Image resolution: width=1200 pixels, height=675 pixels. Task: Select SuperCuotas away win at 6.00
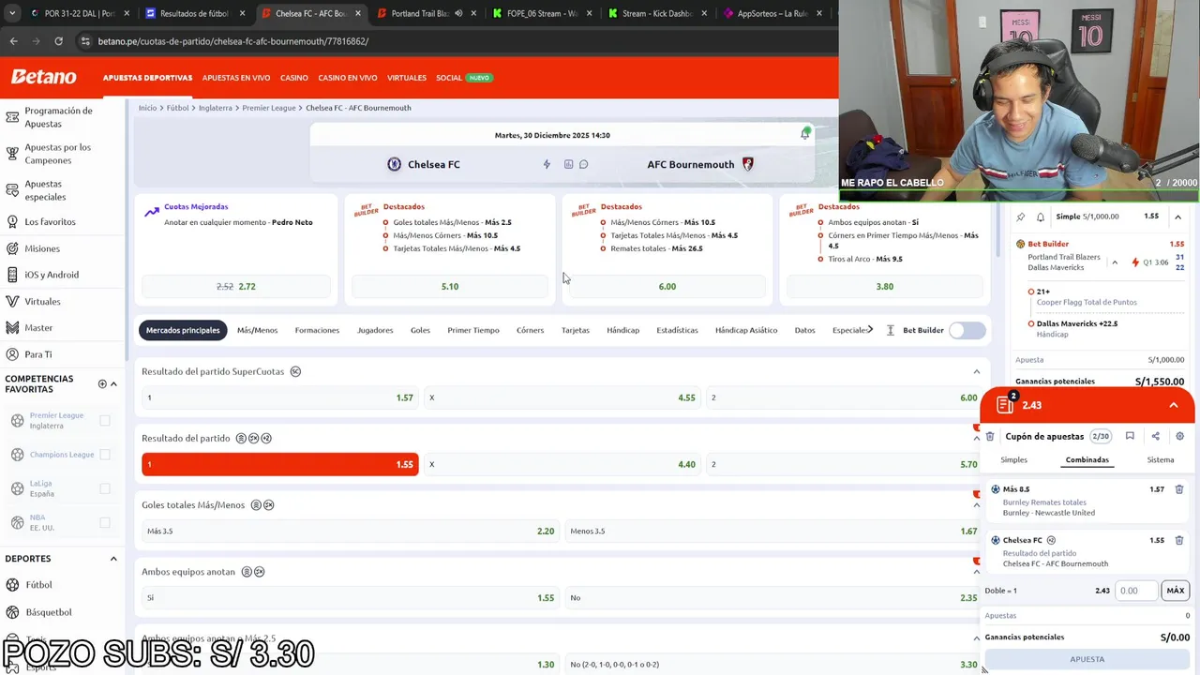(845, 397)
